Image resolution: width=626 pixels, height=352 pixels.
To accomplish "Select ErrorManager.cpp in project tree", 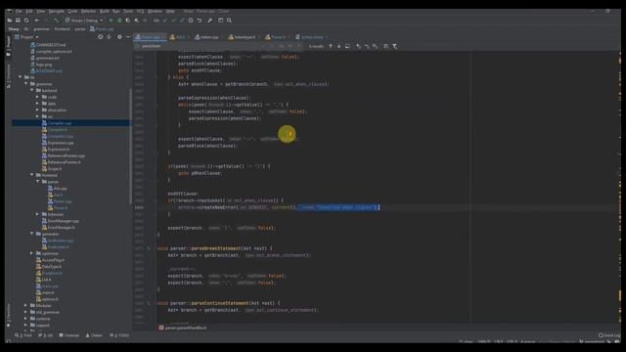I will point(63,221).
